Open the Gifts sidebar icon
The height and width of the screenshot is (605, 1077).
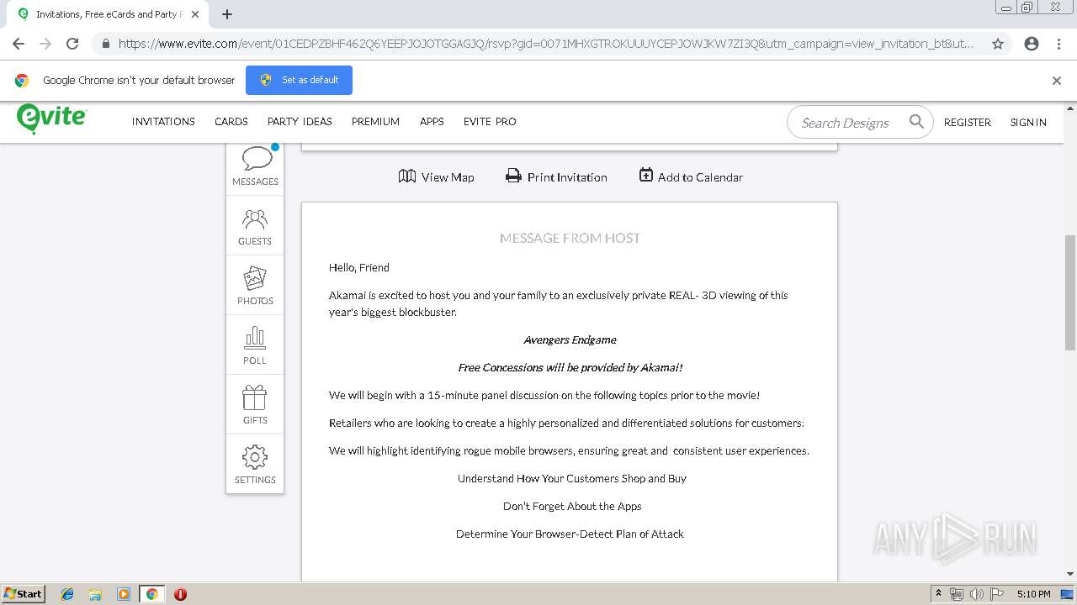pos(255,404)
